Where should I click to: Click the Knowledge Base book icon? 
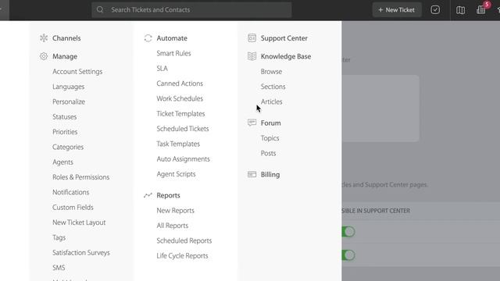[252, 56]
